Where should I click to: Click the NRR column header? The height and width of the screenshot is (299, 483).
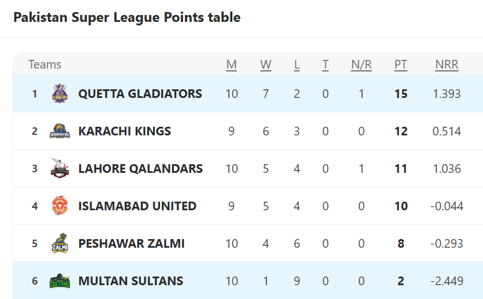(x=447, y=65)
